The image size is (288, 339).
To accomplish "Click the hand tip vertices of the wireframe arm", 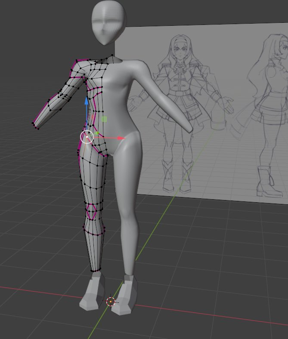I will click(x=34, y=125).
